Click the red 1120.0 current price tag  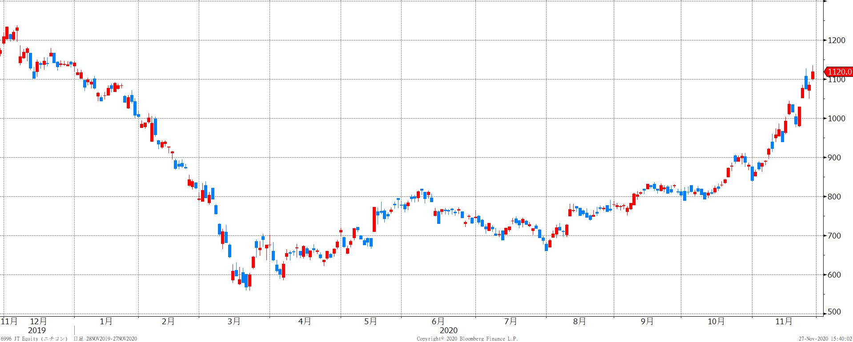(x=839, y=72)
